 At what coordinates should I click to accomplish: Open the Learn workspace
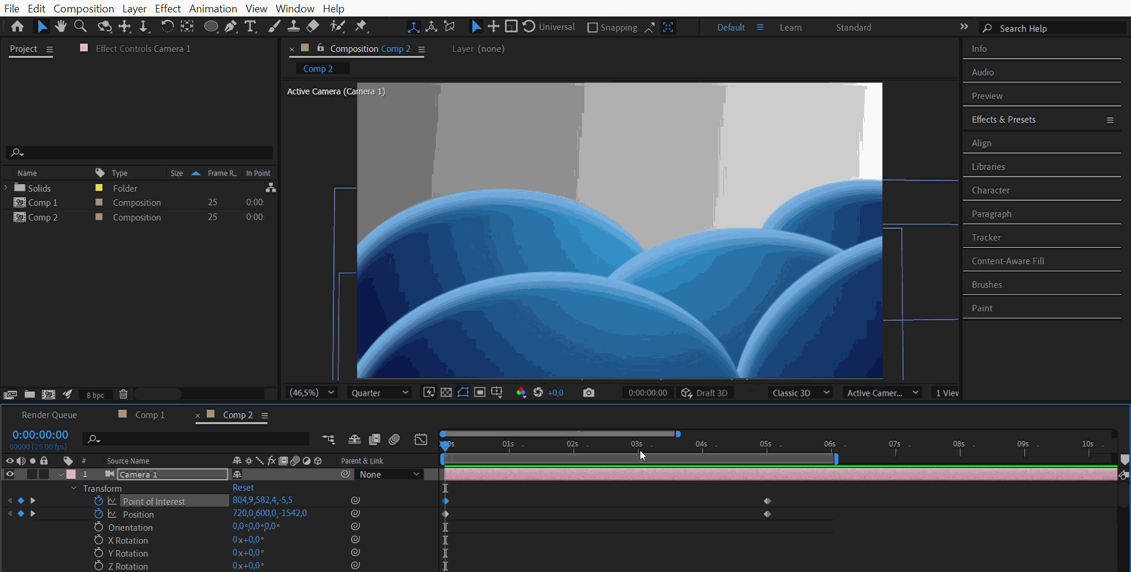point(791,27)
